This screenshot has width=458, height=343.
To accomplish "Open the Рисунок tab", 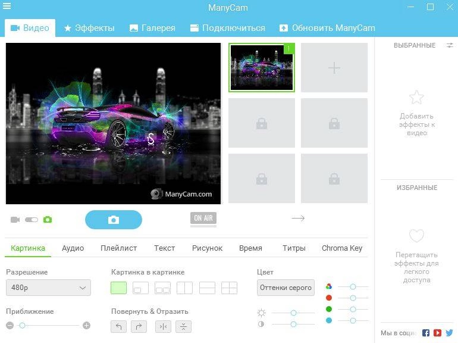I will pos(207,248).
